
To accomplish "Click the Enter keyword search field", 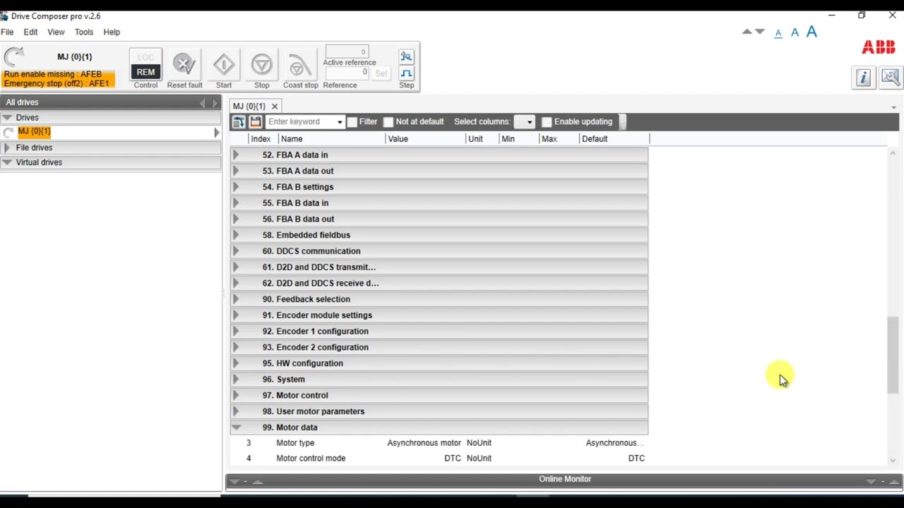I will (301, 122).
